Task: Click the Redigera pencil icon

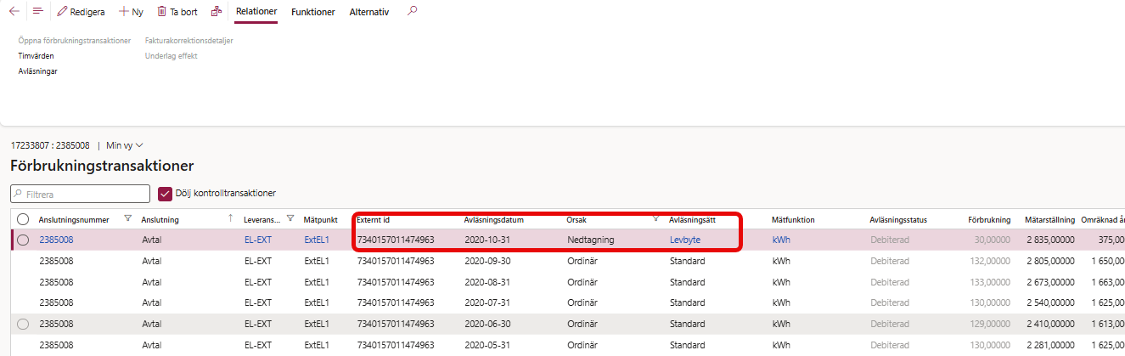Action: coord(62,12)
